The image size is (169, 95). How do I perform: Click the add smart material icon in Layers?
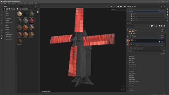(159, 26)
